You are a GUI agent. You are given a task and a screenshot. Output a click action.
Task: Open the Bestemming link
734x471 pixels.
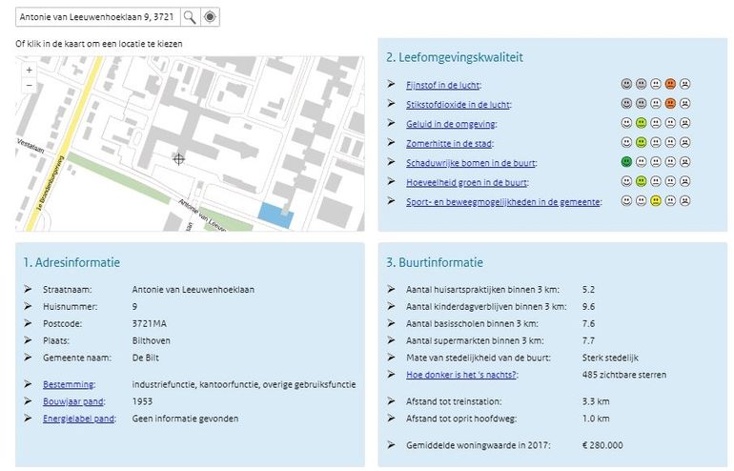coord(69,384)
